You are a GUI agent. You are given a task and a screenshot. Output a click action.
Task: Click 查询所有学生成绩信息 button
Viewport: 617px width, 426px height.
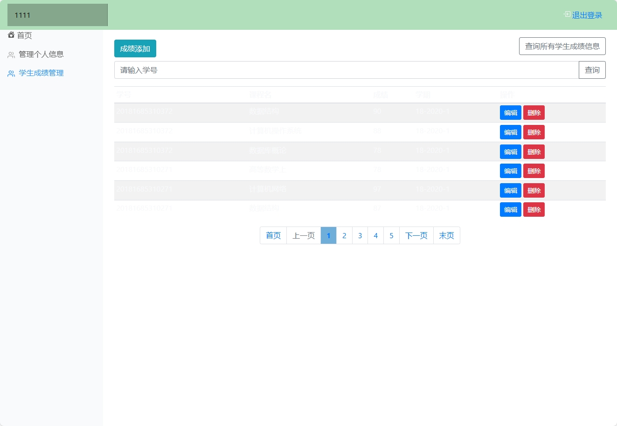click(x=562, y=46)
